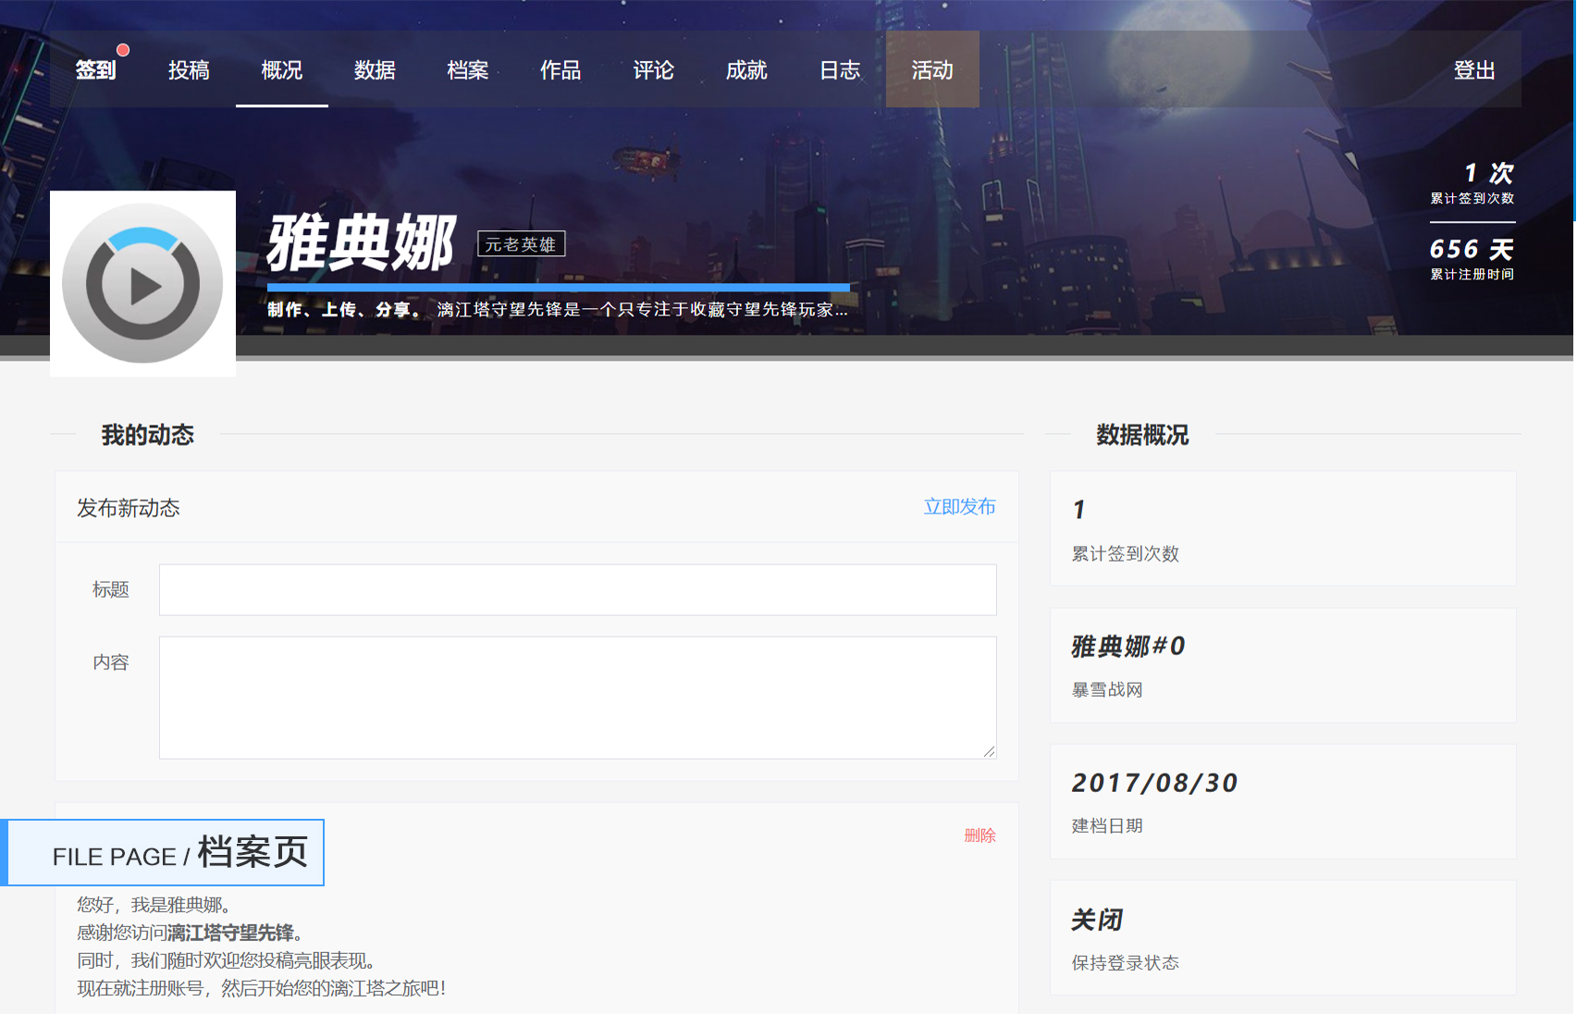The width and height of the screenshot is (1577, 1014).
Task: Select the highlighted 活动 events tab
Action: (932, 70)
